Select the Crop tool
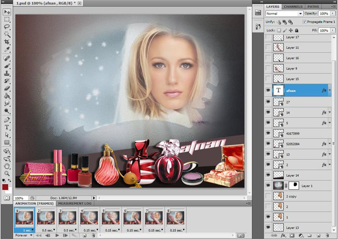Viewport: 338px width, 240px height. tap(7, 42)
